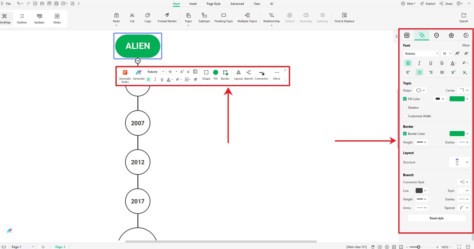Click the Undo arrow in top bar

(19, 4)
